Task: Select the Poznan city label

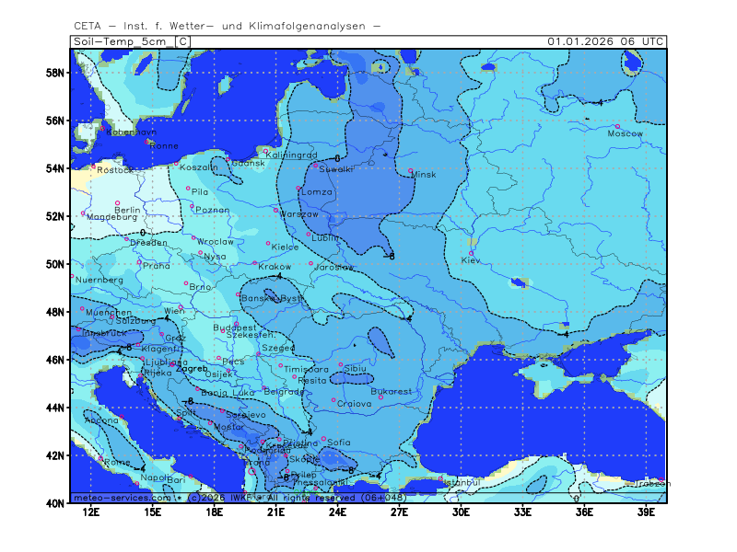Action: click(x=213, y=211)
